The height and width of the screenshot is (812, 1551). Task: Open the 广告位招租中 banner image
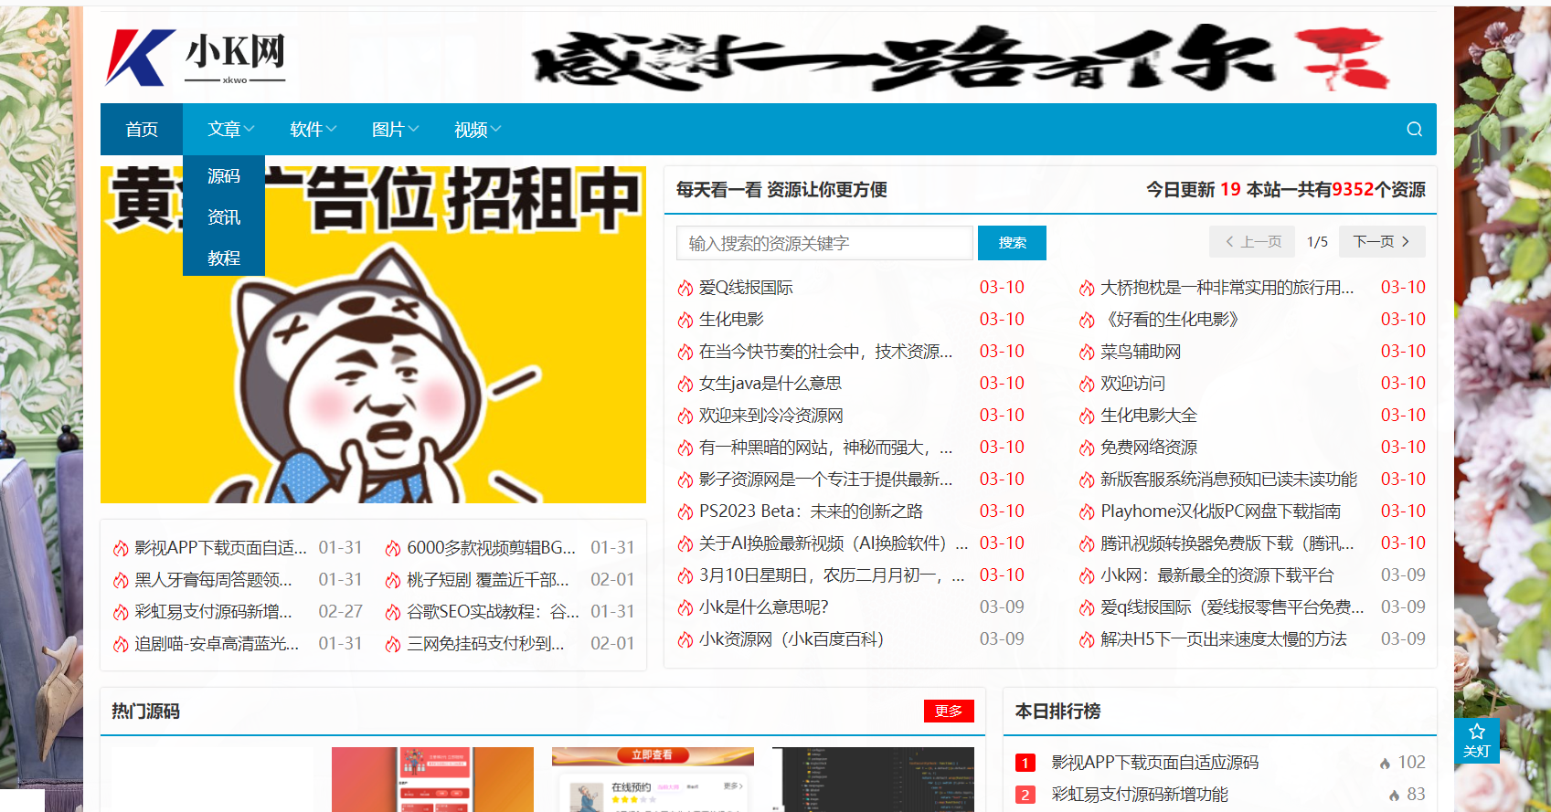[x=373, y=334]
